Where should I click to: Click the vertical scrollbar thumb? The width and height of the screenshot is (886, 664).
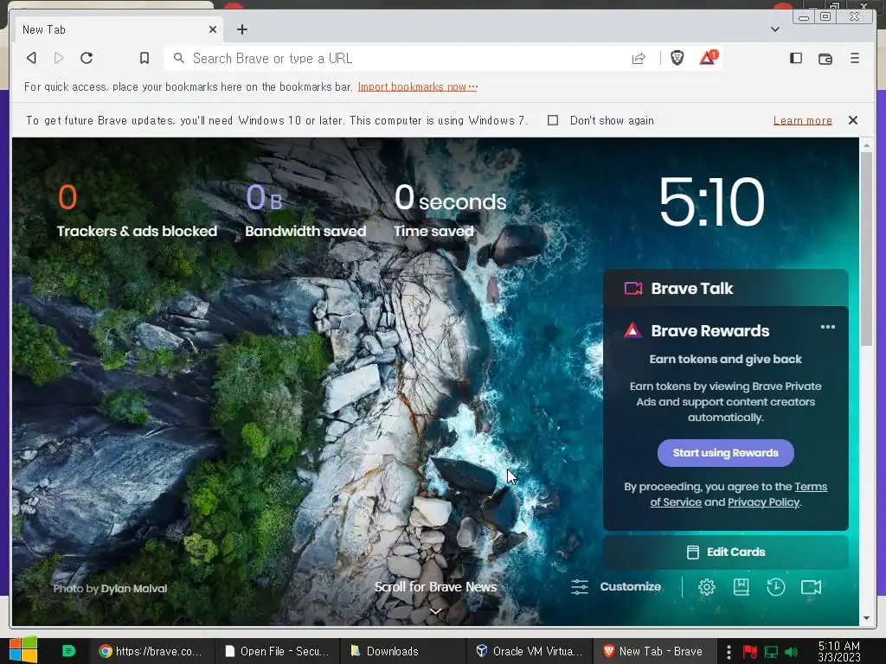pyautogui.click(x=866, y=249)
